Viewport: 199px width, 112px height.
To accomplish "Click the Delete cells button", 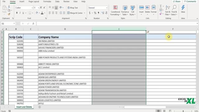I will 147,10.
